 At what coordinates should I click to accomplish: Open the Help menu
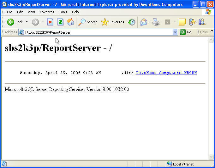pos(75,12)
